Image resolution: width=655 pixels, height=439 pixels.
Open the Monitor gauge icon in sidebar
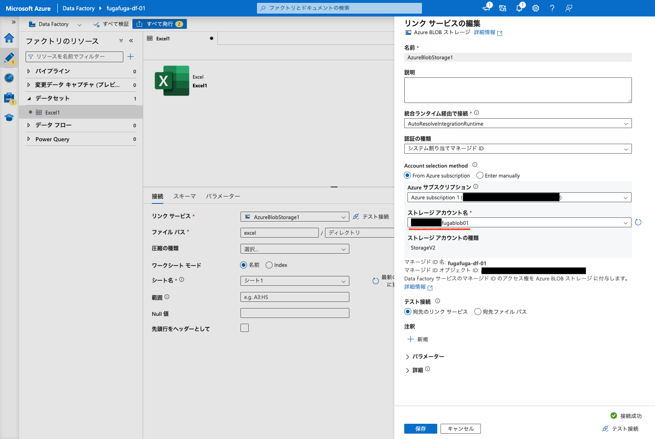[9, 78]
